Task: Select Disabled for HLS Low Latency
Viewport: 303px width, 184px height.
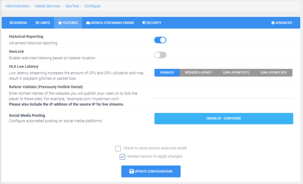Action: click(167, 72)
